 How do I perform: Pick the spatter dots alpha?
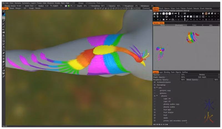(167, 17)
